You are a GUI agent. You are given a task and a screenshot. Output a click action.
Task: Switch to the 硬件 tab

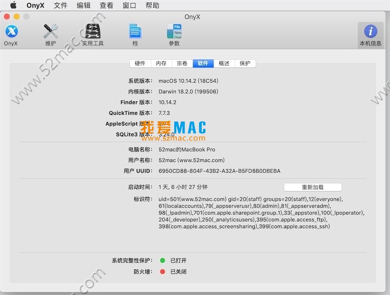[x=140, y=63]
